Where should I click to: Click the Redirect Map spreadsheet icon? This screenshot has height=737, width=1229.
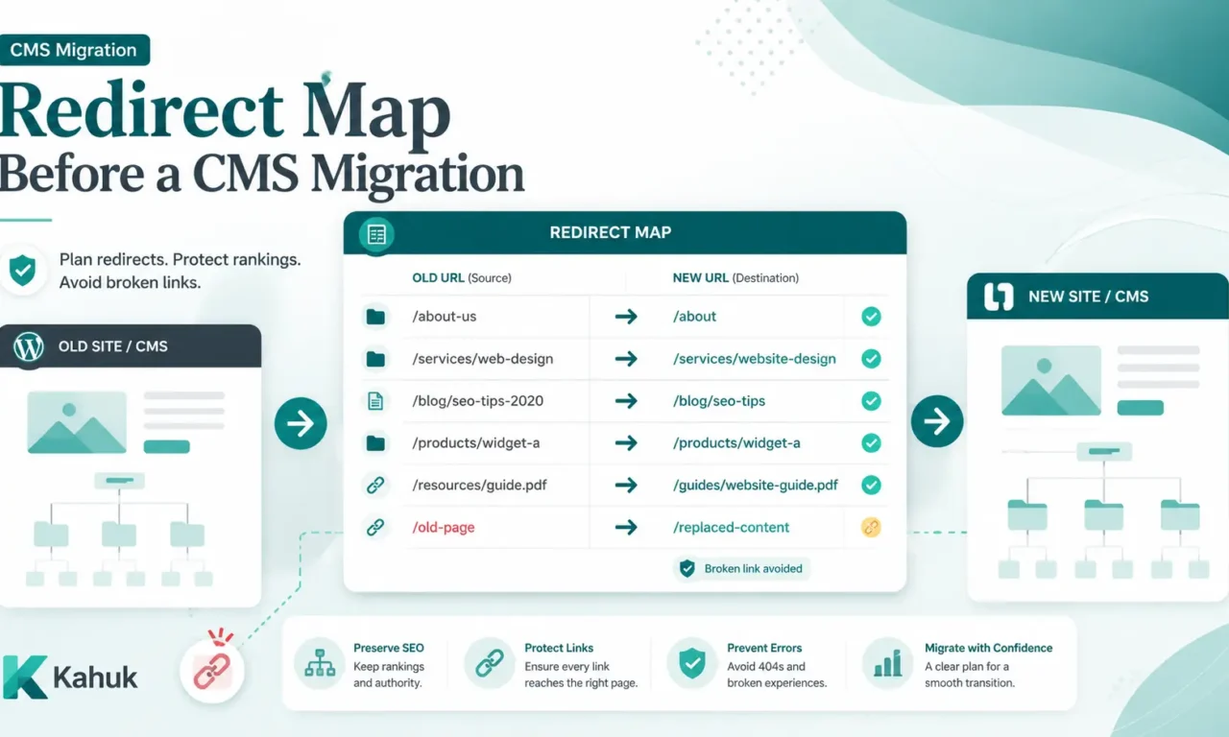click(x=375, y=233)
